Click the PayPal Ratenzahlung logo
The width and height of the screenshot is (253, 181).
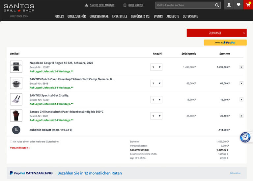[31, 173]
